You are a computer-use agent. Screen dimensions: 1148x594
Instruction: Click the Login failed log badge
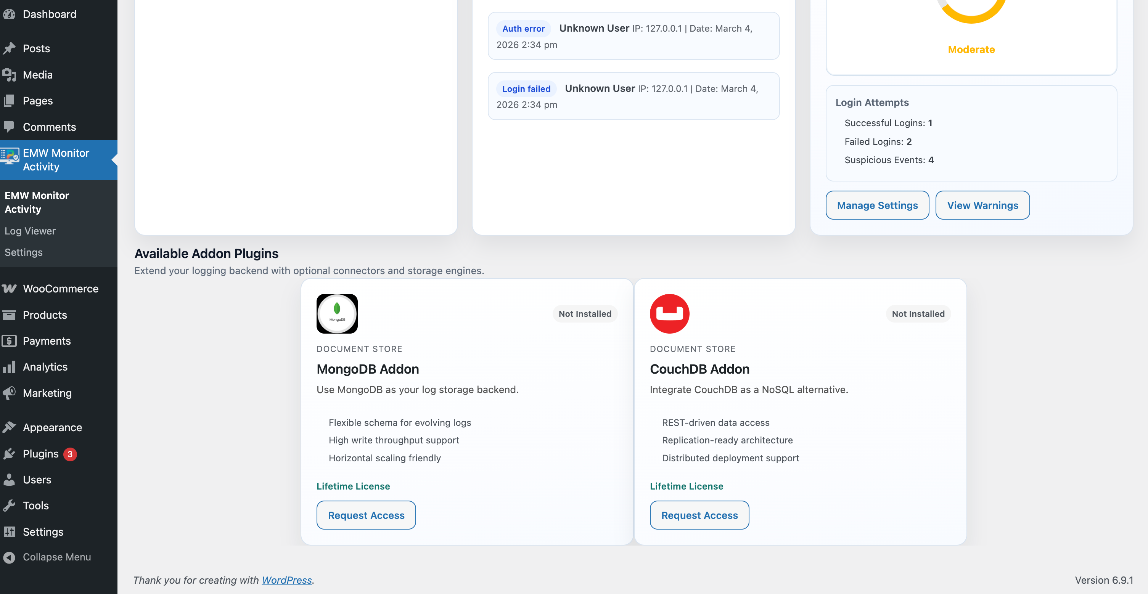(526, 89)
